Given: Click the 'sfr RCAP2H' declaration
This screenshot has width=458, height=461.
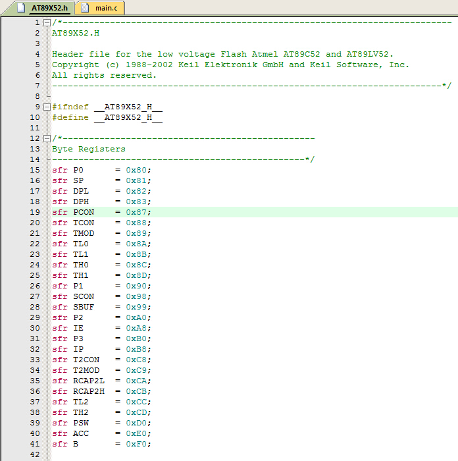Looking at the screenshot, I should coord(101,392).
